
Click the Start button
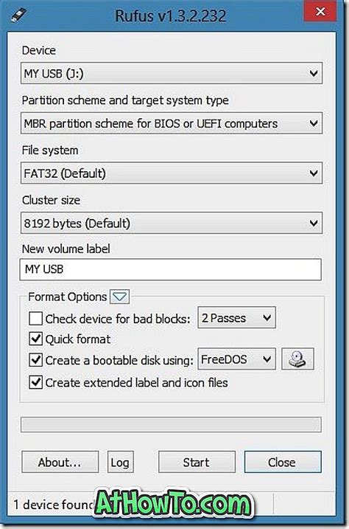197,462
